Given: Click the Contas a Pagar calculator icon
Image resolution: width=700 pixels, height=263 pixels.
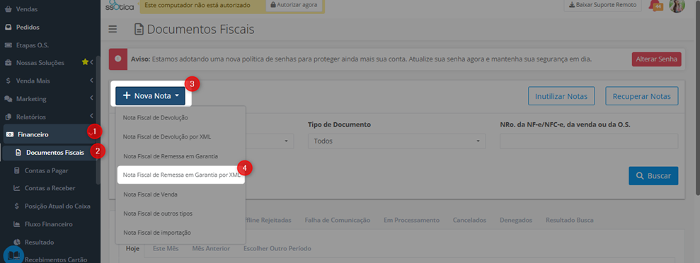Looking at the screenshot, I should click(x=17, y=170).
